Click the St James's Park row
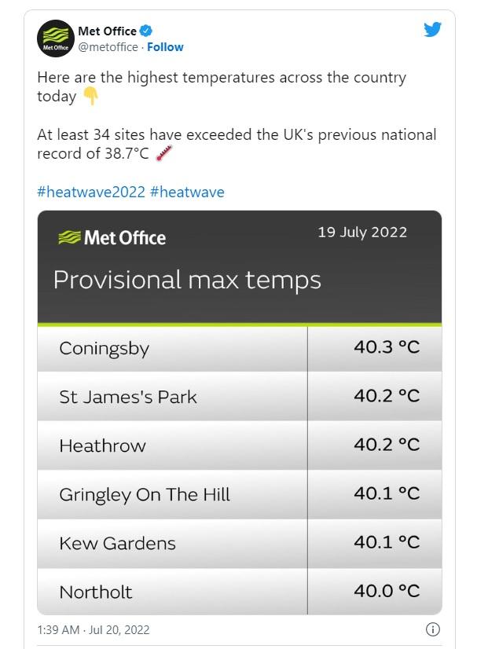 coord(239,397)
